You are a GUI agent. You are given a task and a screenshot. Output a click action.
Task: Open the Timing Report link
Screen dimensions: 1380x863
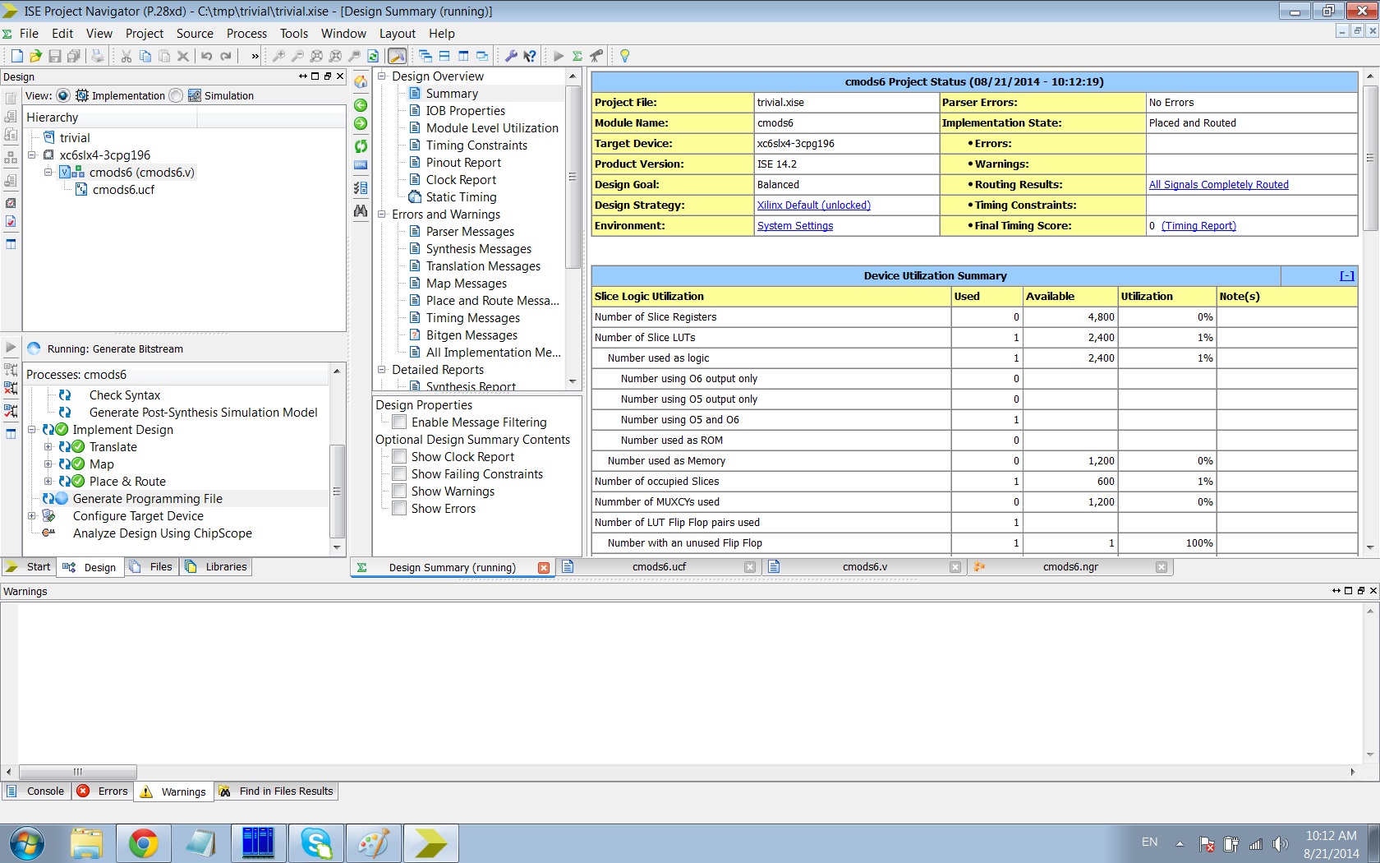click(1198, 226)
